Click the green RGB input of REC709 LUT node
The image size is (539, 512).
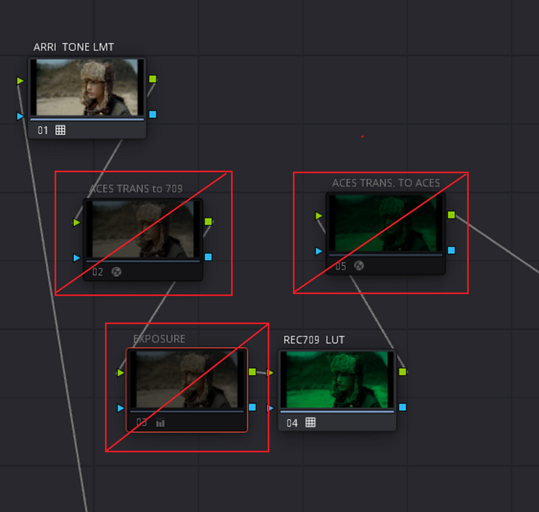[x=271, y=372]
